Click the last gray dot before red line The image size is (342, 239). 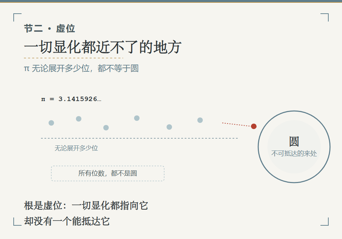200,120
